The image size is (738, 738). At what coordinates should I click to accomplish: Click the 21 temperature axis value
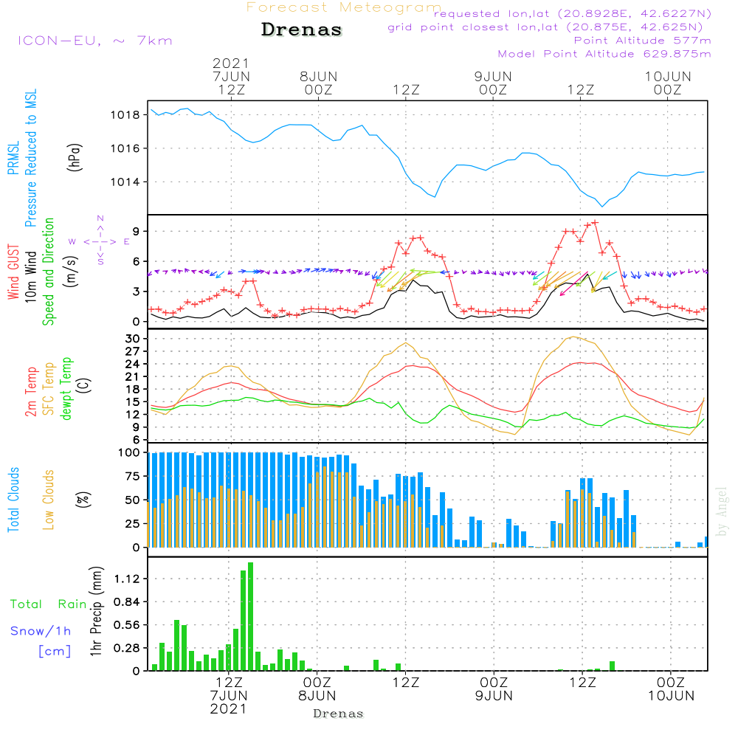[133, 377]
